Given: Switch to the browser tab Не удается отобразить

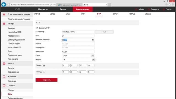Looking at the screenshot, I should point(70,5).
